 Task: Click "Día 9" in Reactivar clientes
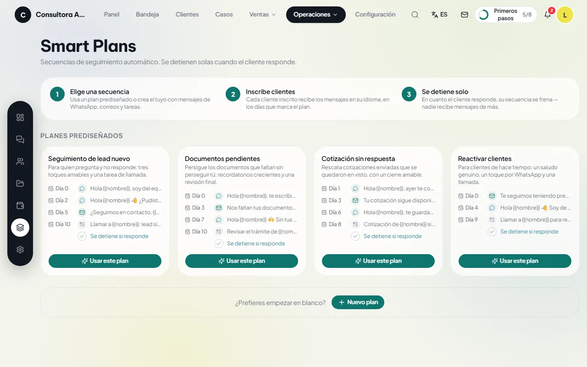(471, 220)
